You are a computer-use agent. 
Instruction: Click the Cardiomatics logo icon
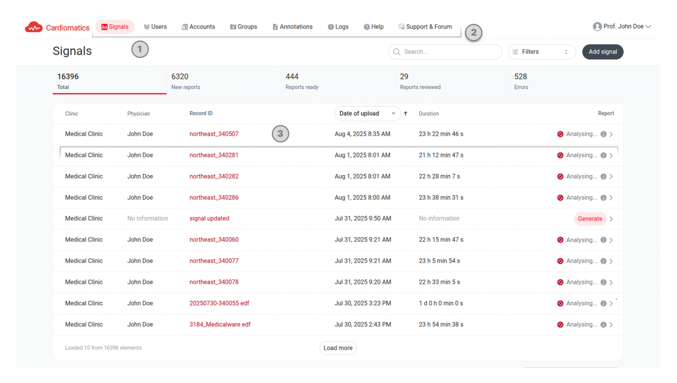click(33, 27)
